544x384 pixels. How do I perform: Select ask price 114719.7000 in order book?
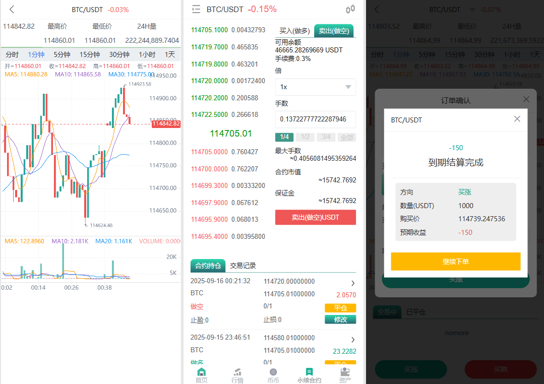point(209,47)
